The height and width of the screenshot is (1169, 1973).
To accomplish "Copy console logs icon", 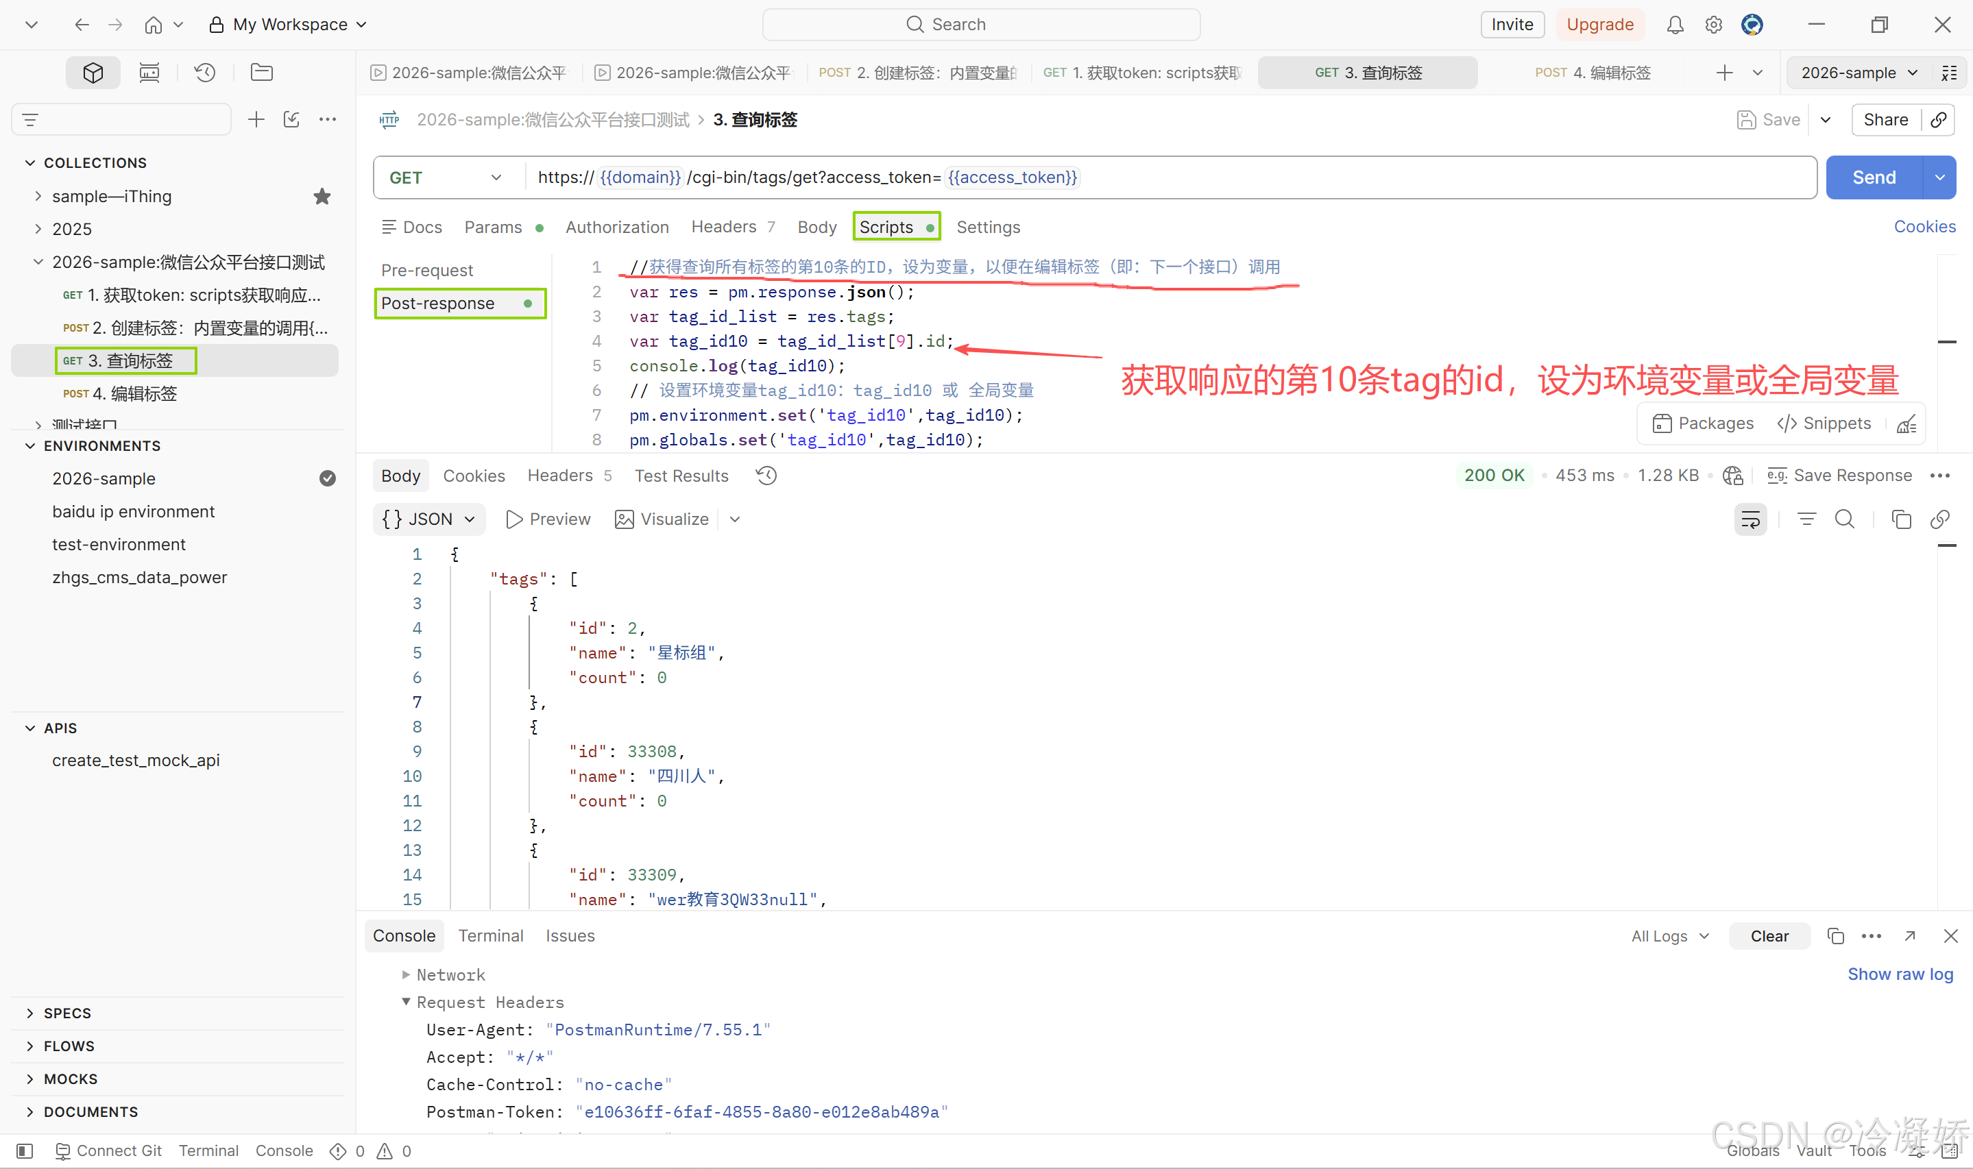I will 1836,936.
